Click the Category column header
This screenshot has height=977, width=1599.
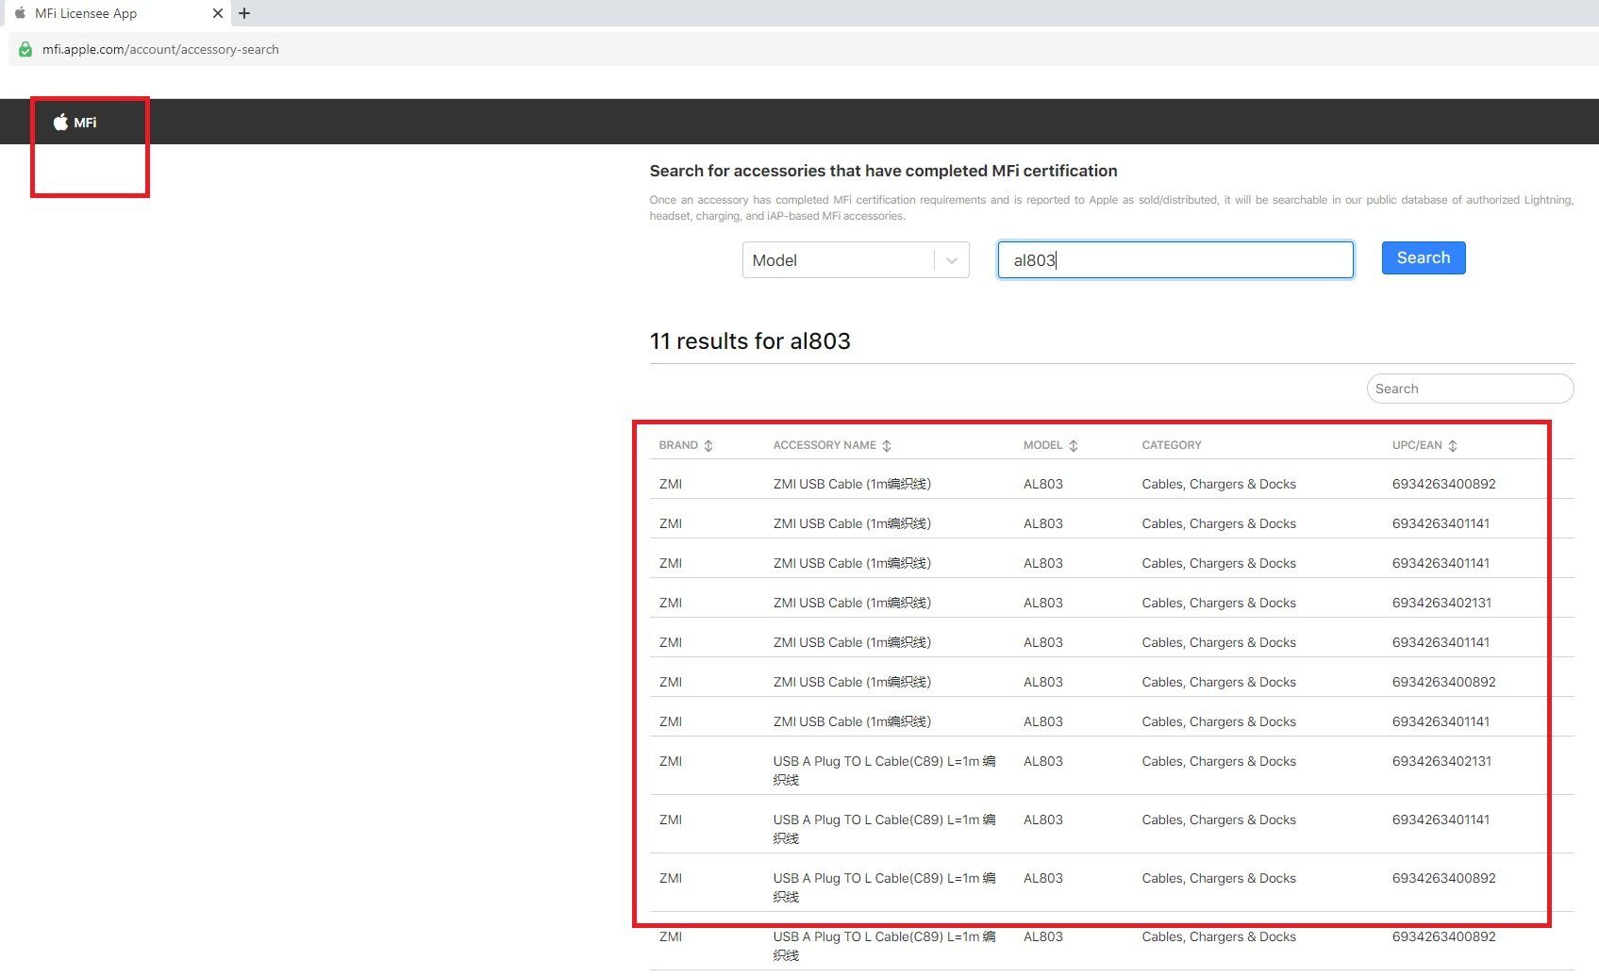click(x=1171, y=445)
